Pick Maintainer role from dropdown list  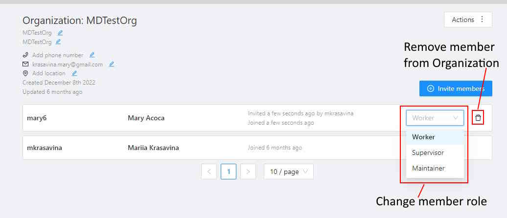[x=429, y=168]
